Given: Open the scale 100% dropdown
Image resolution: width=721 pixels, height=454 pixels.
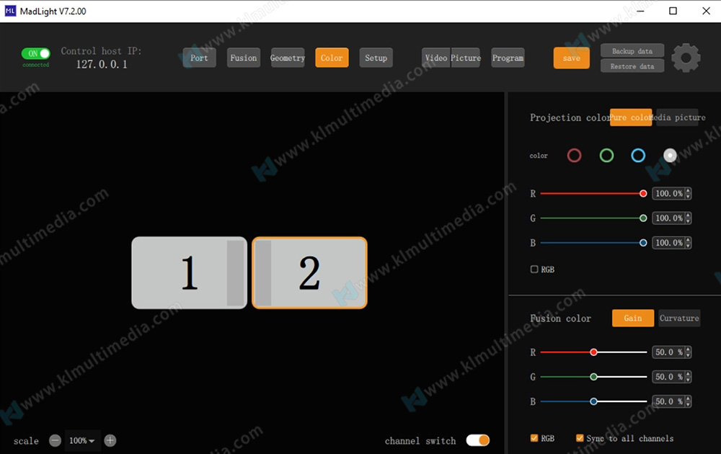Looking at the screenshot, I should [x=82, y=440].
